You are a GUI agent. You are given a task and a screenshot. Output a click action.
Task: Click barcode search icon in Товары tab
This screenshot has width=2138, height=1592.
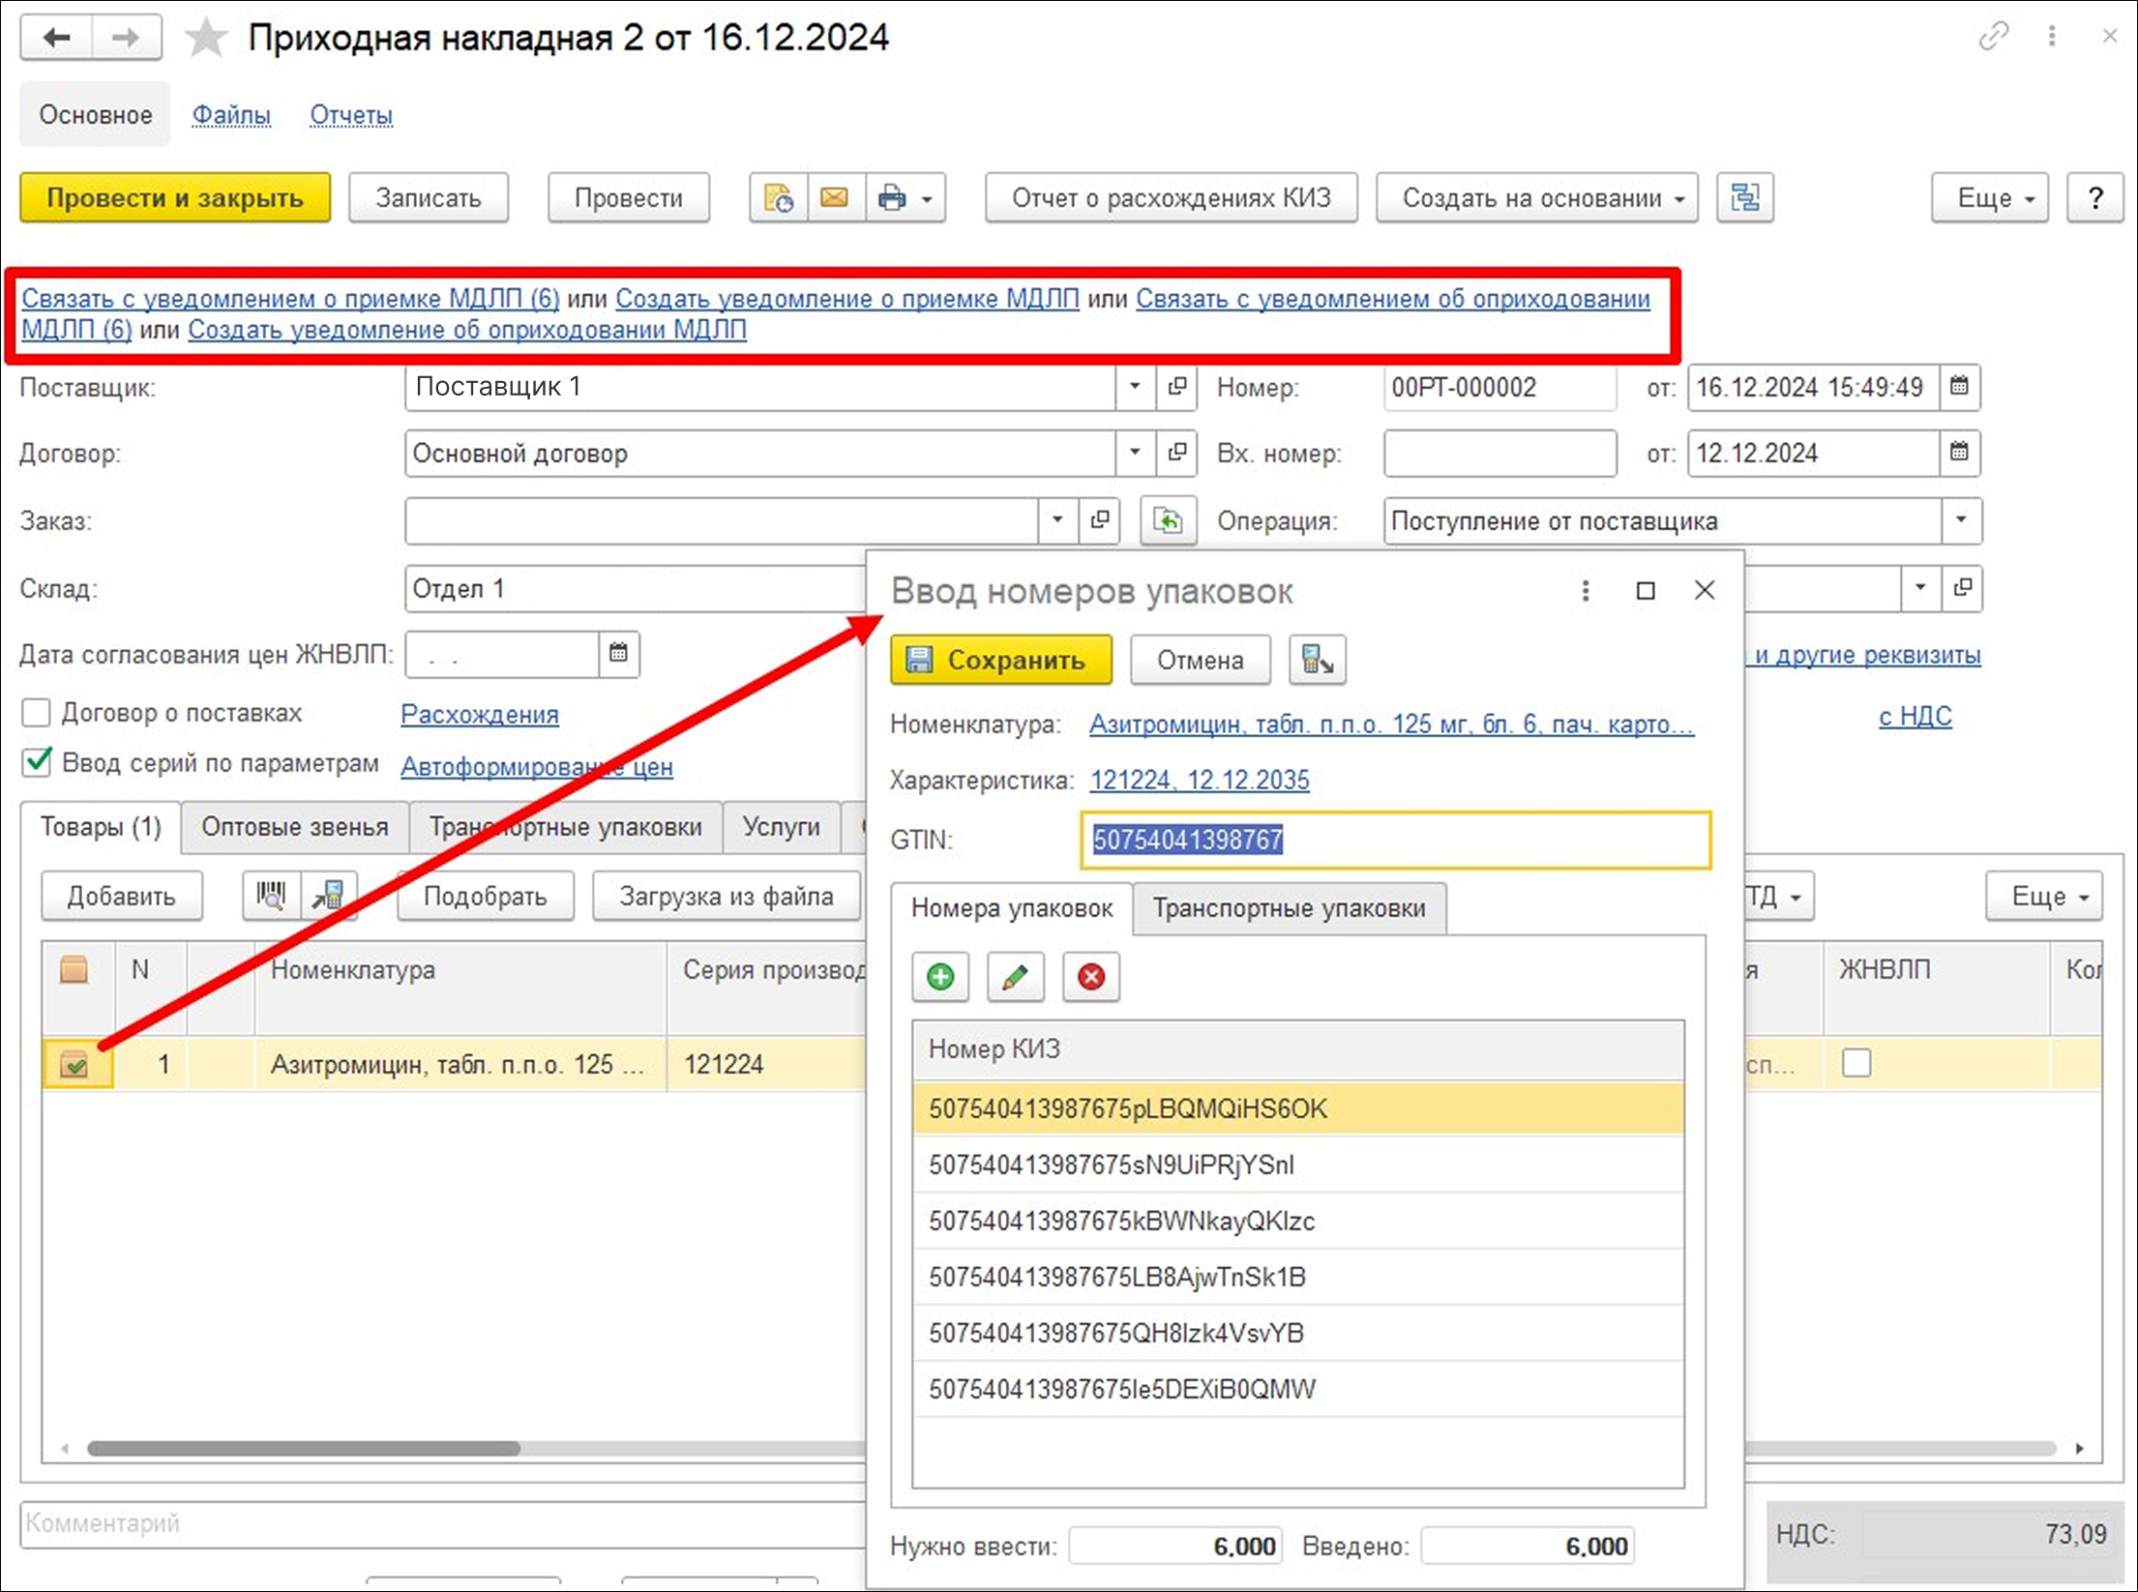pyautogui.click(x=272, y=896)
